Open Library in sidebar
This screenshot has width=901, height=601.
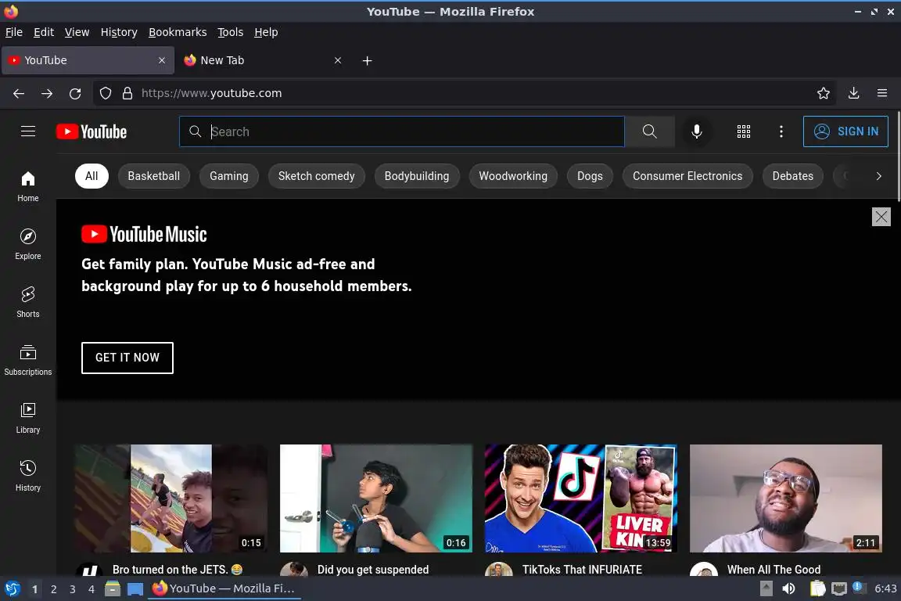pos(27,418)
